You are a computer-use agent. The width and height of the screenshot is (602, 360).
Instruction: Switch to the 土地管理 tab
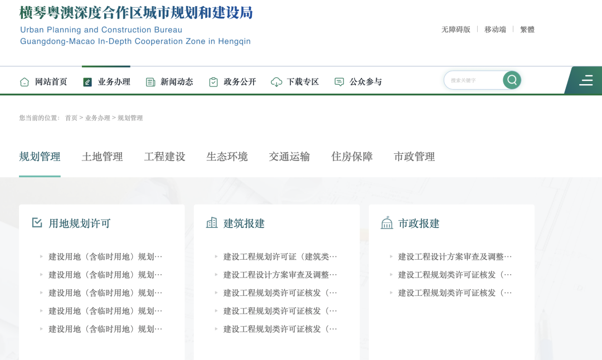point(102,157)
